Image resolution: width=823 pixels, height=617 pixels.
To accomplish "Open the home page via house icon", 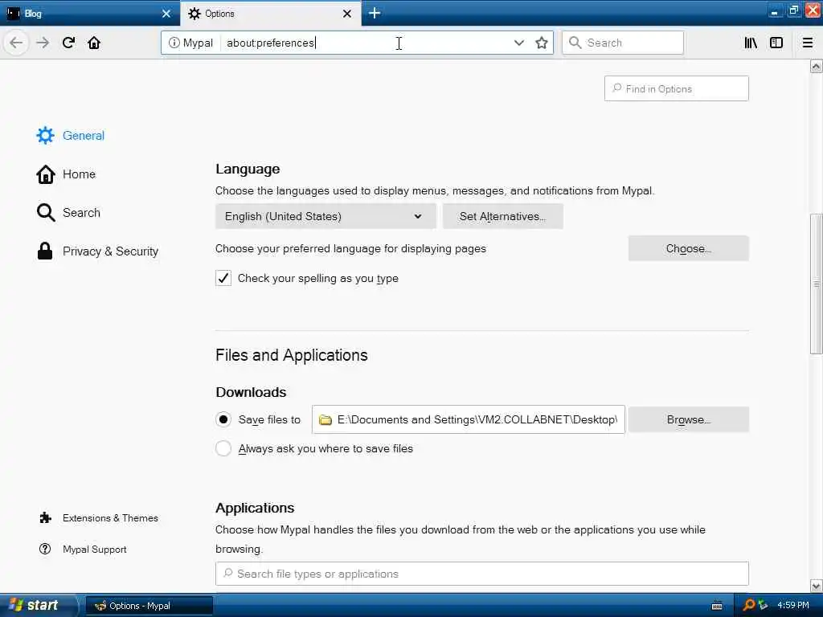I will (x=94, y=43).
